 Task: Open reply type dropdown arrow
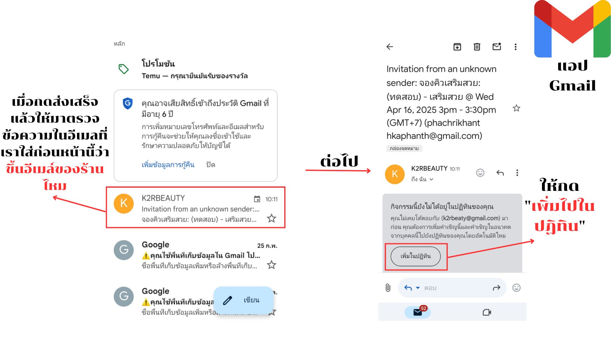418,288
